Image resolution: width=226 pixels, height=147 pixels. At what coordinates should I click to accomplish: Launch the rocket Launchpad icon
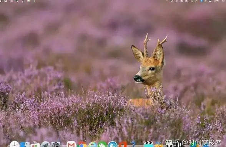[45, 144]
